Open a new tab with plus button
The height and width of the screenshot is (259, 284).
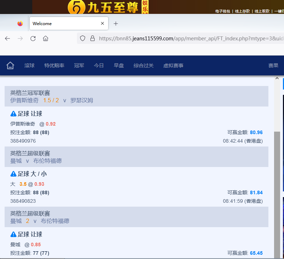(x=116, y=23)
